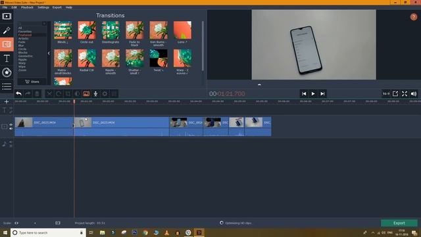Toggle audio track mute control
421x237 pixels.
coord(11,142)
